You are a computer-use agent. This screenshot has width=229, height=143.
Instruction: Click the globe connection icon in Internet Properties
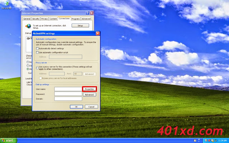click(28, 26)
